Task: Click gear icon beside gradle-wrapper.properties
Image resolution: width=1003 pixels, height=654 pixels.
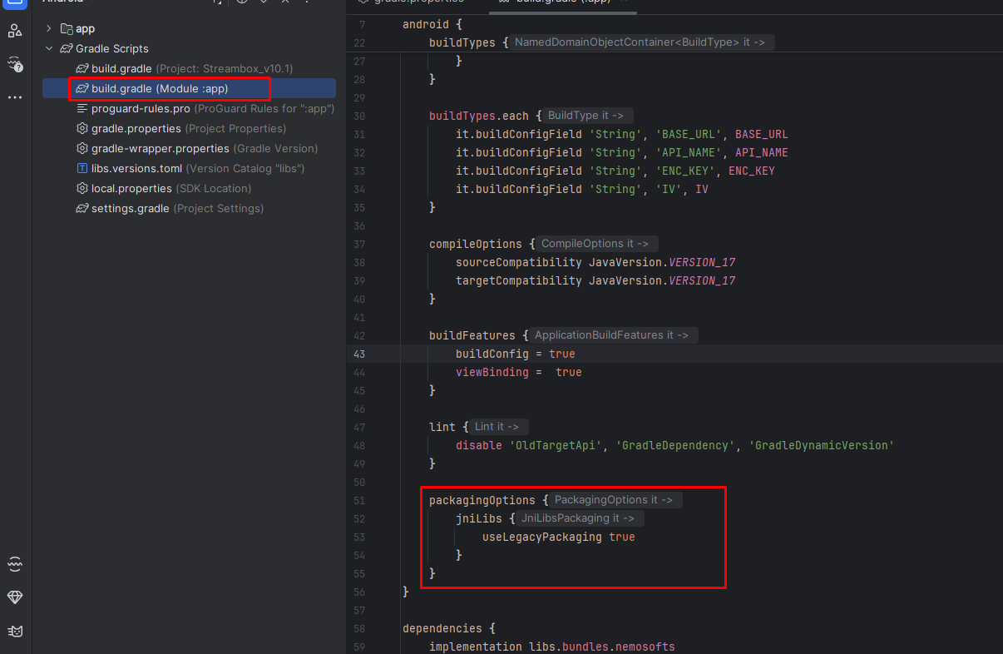Action: click(82, 148)
